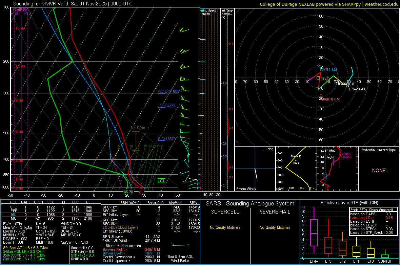The height and width of the screenshot is (265, 400).
Task: Click the 'SR Wind v. Height' inset label
Action: tap(330, 154)
